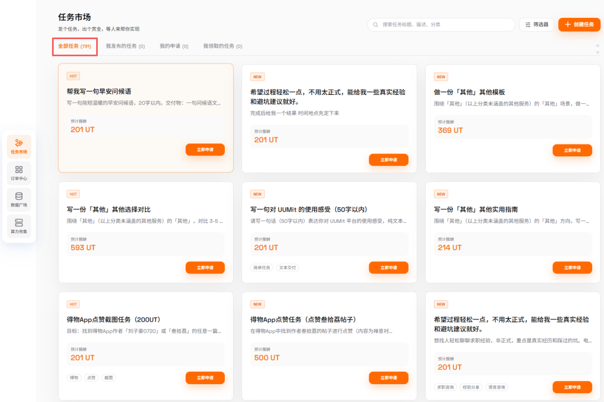
Task: Click the 得物 tag
Action: click(74, 378)
